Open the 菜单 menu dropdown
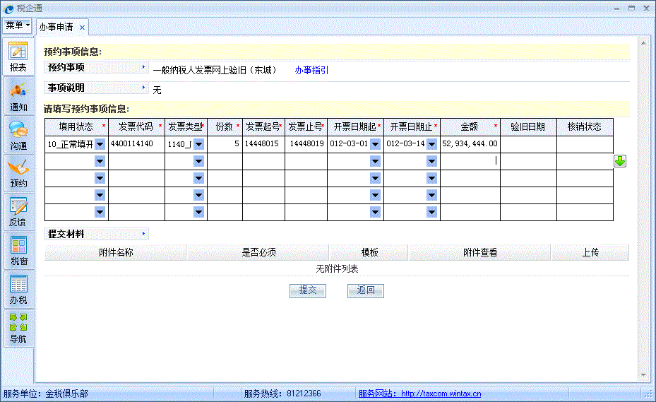The width and height of the screenshot is (656, 402). (18, 25)
